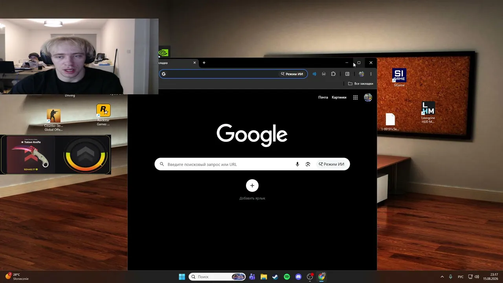Expand the hidden system tray icons

(x=442, y=277)
